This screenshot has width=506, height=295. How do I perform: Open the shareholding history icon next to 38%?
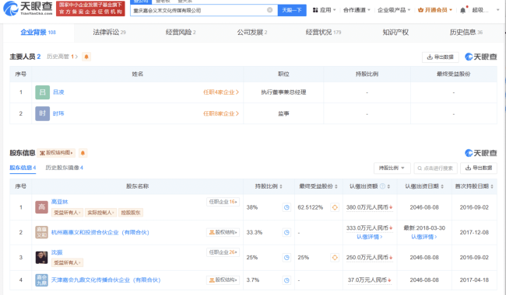[x=286, y=207]
